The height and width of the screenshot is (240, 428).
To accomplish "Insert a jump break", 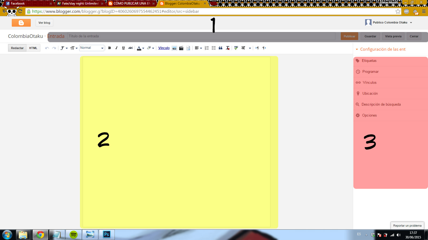I will click(x=188, y=48).
